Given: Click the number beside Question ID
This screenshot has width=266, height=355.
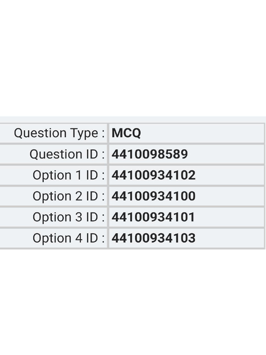Looking at the screenshot, I should [x=150, y=154].
